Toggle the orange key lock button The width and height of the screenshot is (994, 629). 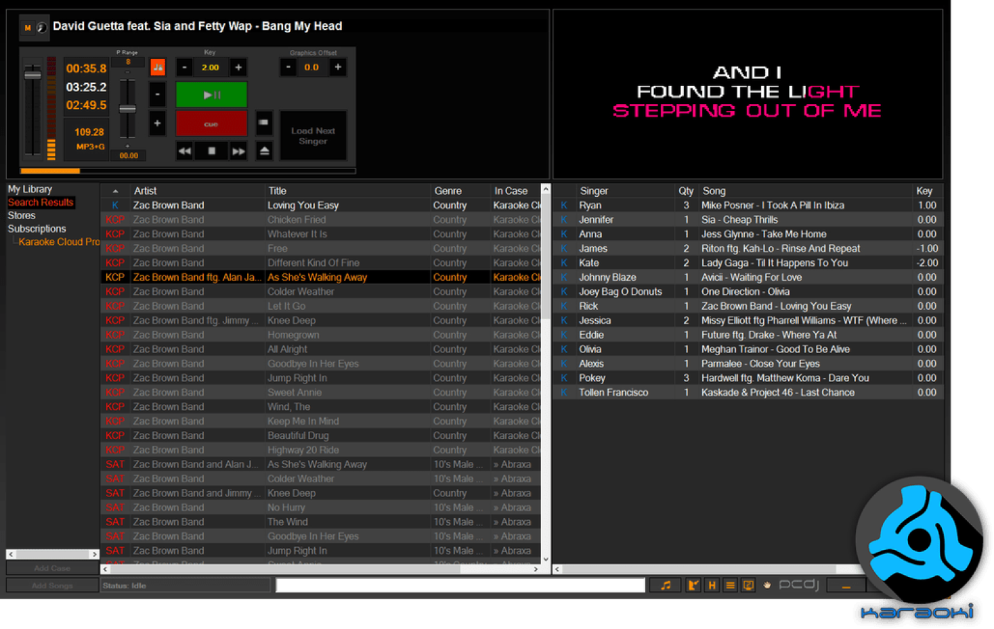pos(158,68)
